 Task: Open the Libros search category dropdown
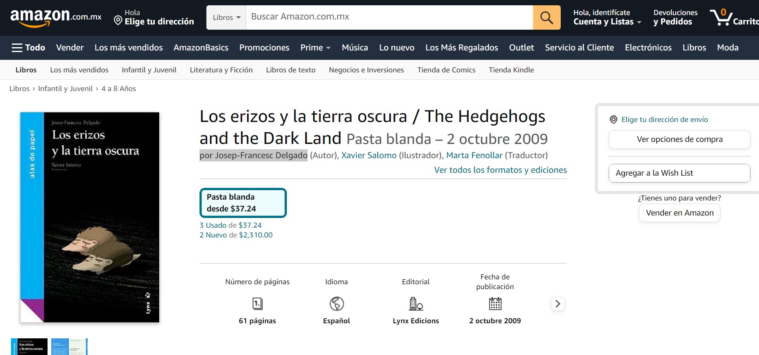tap(226, 17)
